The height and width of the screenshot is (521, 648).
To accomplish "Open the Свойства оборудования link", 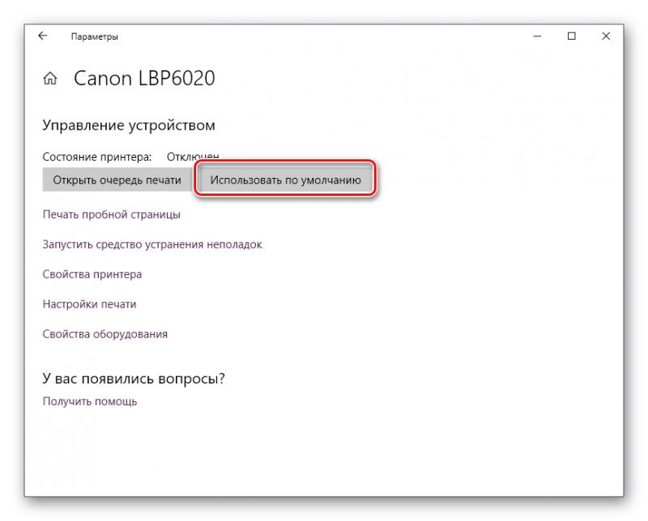I will click(105, 334).
